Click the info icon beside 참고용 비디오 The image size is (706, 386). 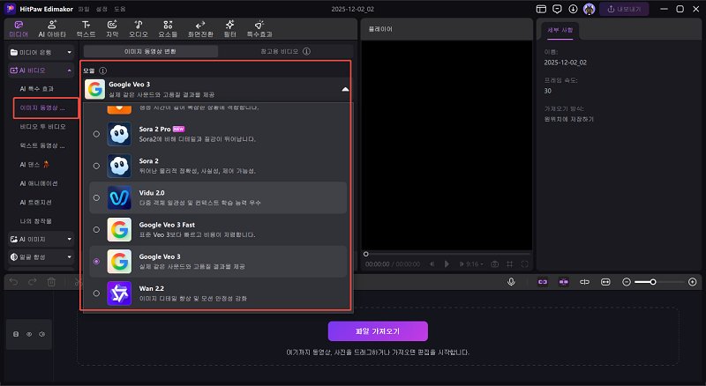pos(306,51)
